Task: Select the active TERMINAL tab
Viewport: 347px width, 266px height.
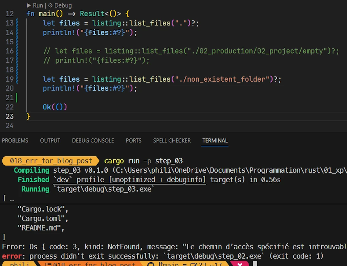Action: click(x=215, y=141)
